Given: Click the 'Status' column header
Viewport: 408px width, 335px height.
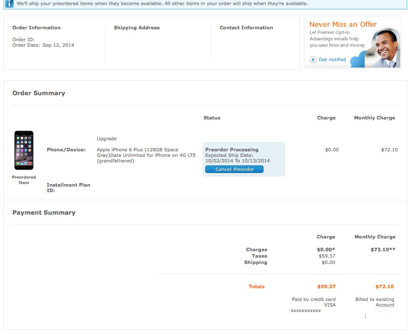Looking at the screenshot, I should point(212,118).
